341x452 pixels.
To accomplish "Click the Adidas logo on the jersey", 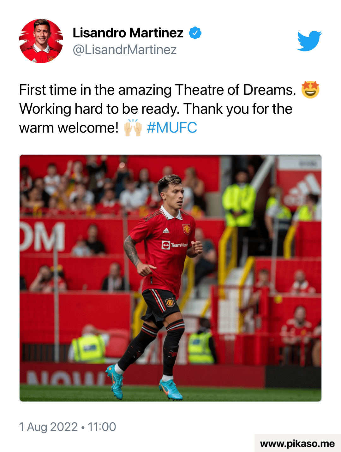I will click(166, 231).
